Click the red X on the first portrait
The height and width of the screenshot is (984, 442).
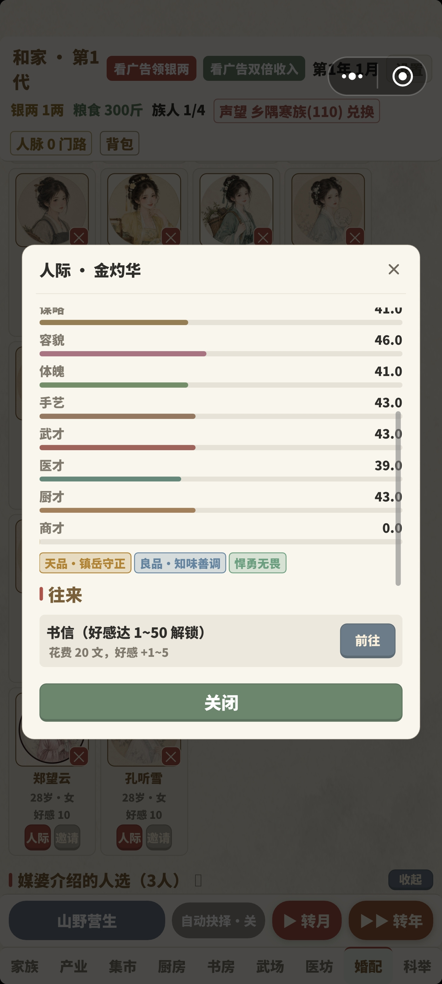pos(79,238)
